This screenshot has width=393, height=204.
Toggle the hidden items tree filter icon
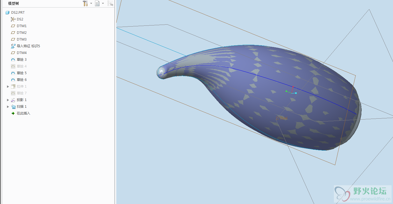coord(110,3)
